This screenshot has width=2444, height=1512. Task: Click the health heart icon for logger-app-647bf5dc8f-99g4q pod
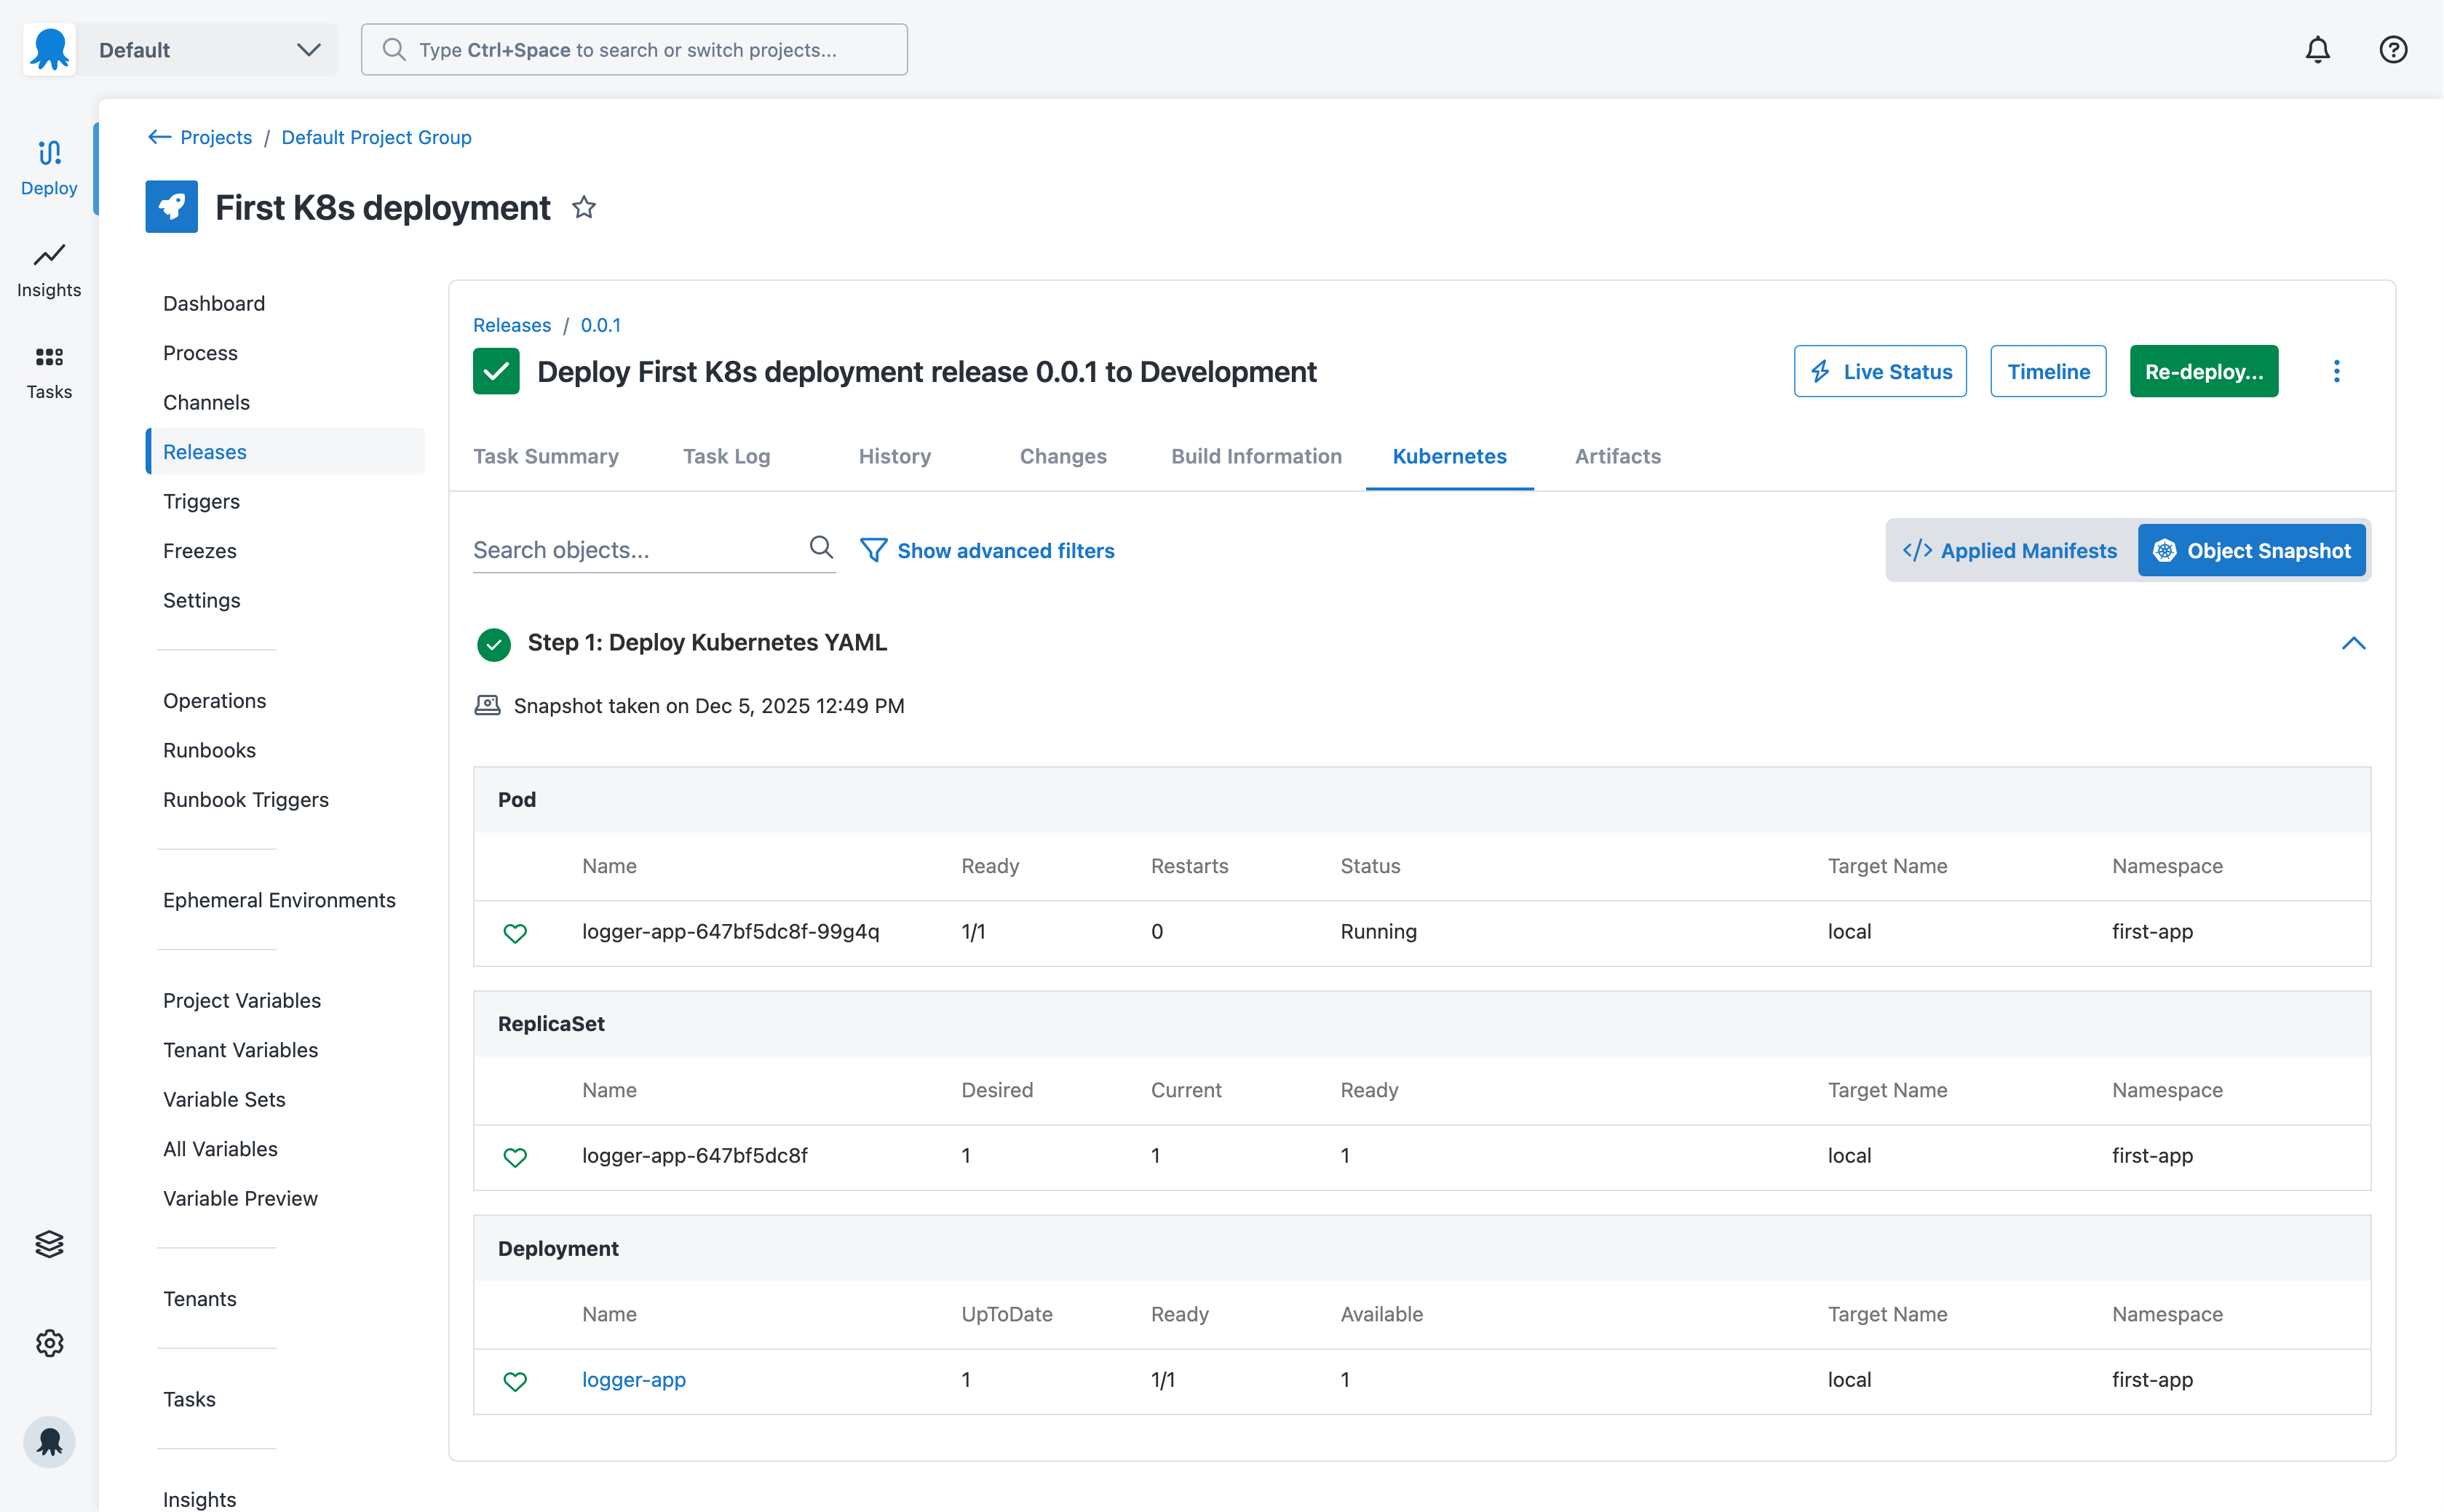pos(515,932)
